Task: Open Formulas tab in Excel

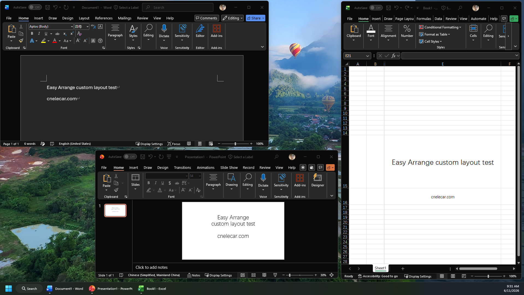Action: pyautogui.click(x=423, y=19)
